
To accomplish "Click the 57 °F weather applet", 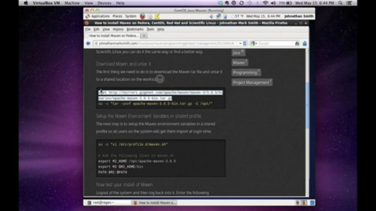I will coord(237,16).
